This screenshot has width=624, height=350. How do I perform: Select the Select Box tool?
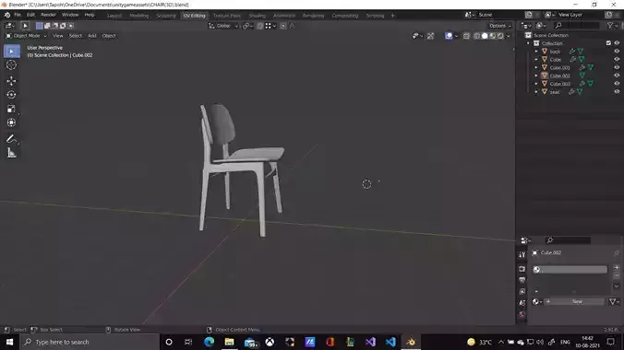click(x=12, y=52)
